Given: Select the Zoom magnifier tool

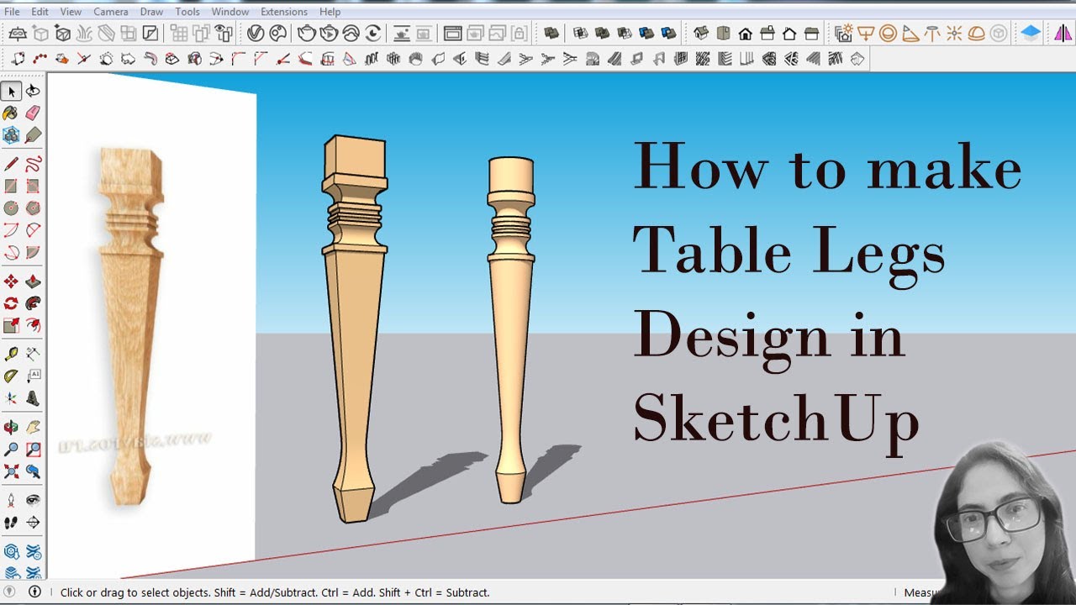Looking at the screenshot, I should 12,450.
